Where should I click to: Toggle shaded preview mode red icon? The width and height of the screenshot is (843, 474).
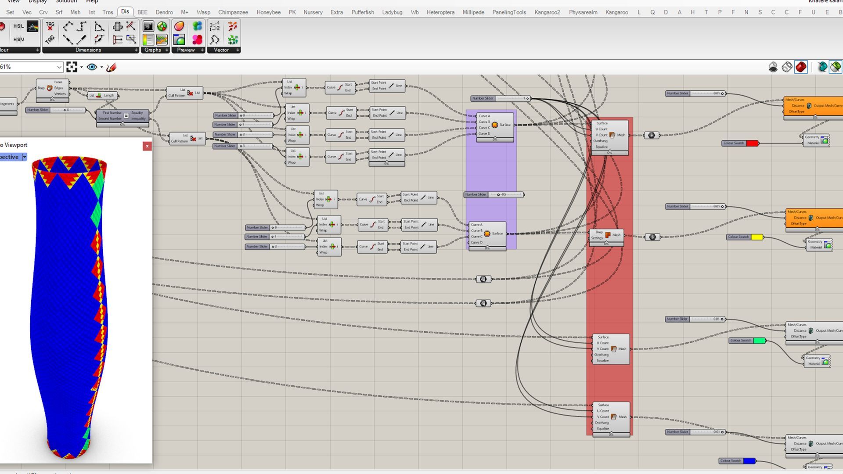[801, 67]
